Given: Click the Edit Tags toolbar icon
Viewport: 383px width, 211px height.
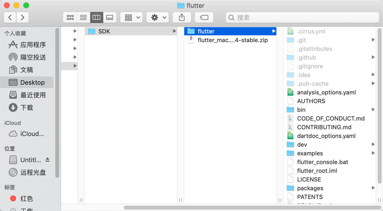Looking at the screenshot, I should pyautogui.click(x=204, y=18).
